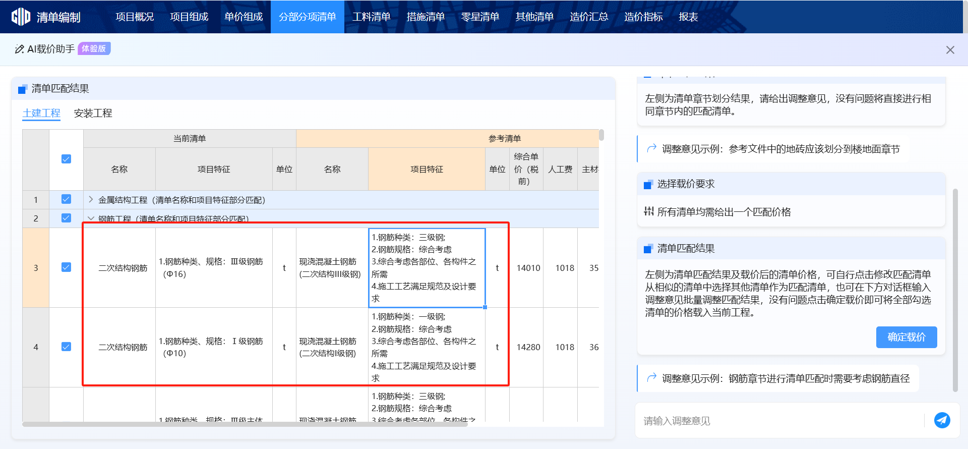Open the 报表 tab
The image size is (968, 449).
click(x=689, y=17)
